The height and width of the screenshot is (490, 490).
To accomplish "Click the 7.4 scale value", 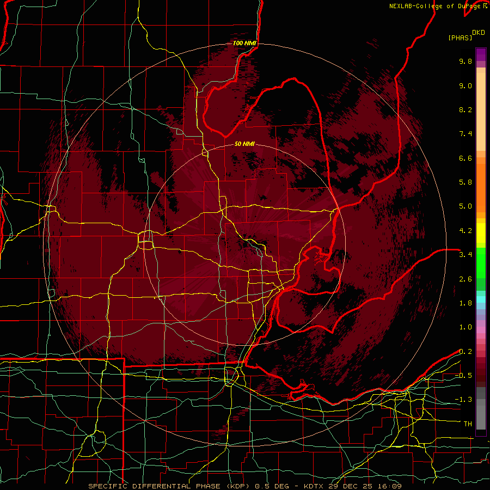I will click(x=465, y=134).
